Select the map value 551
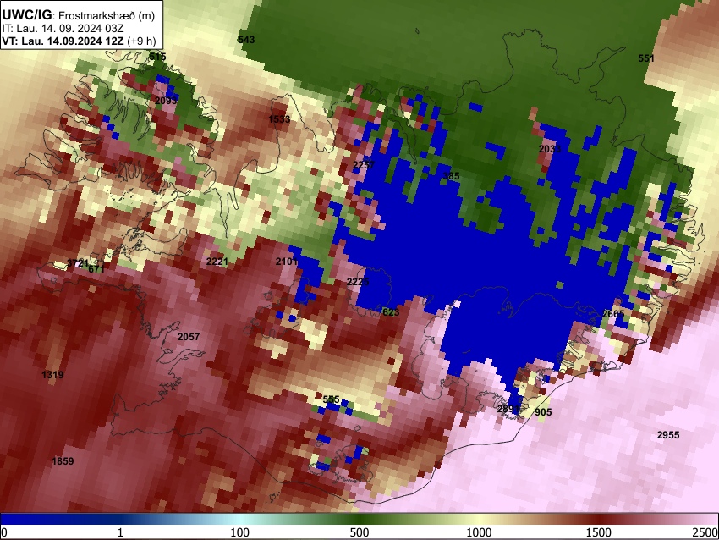Screen dimensions: 719x540 646,58
